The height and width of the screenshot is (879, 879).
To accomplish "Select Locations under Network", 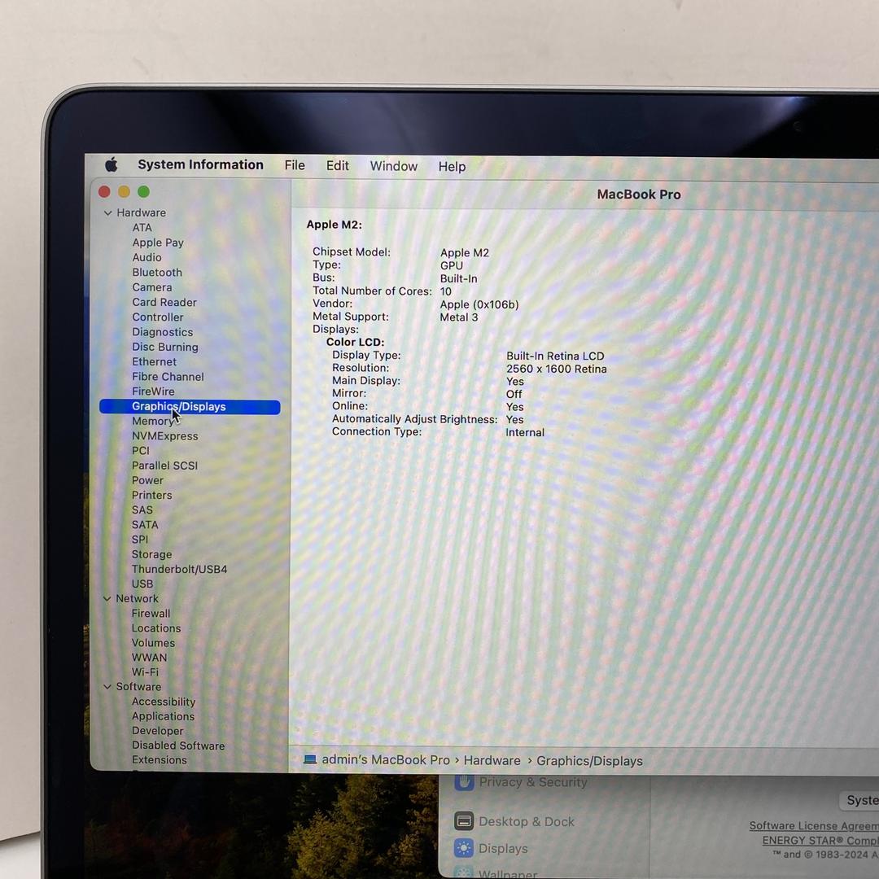I will click(155, 628).
